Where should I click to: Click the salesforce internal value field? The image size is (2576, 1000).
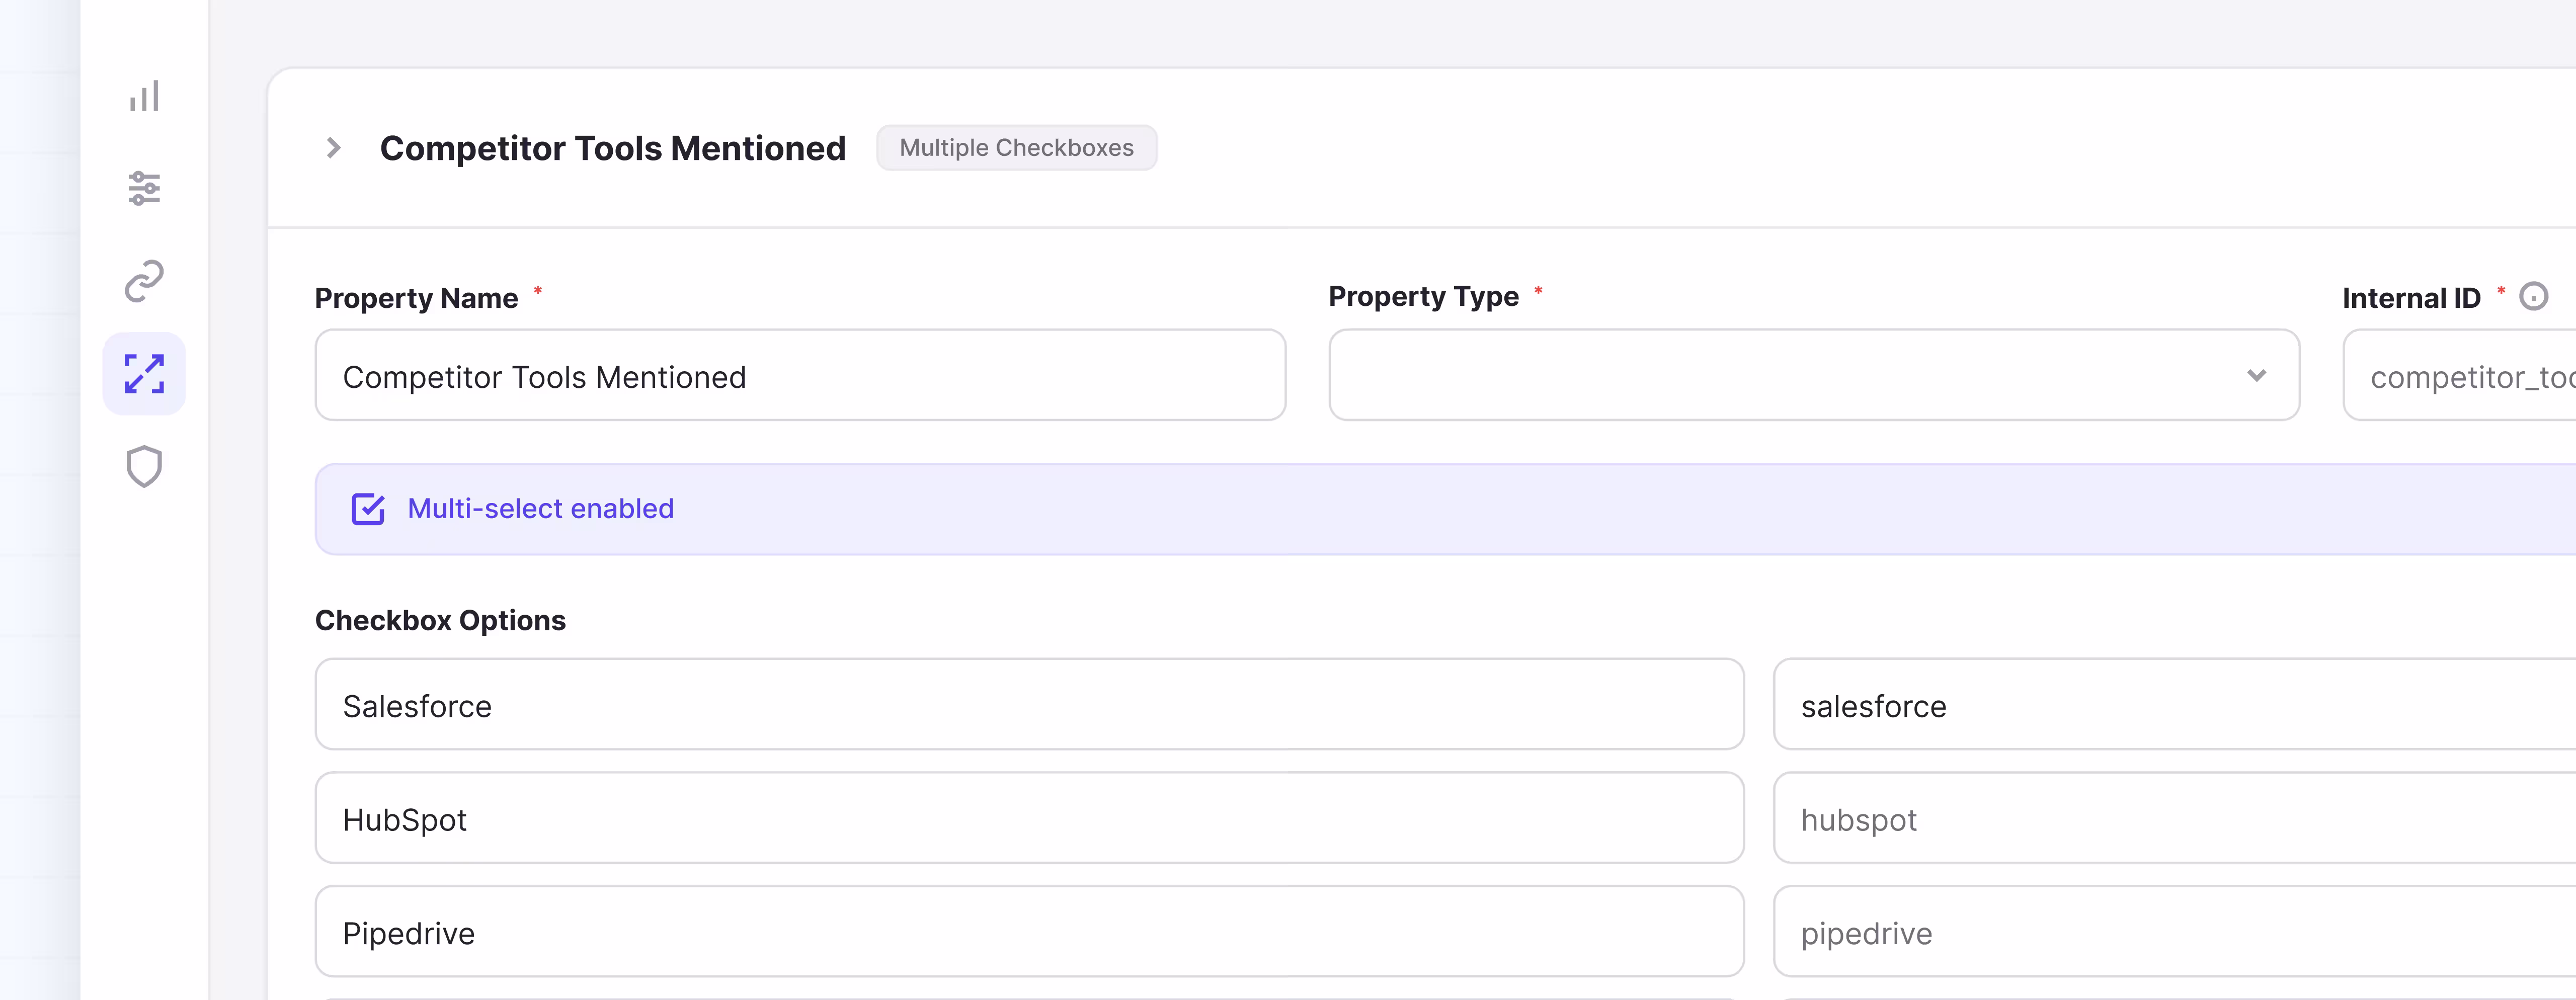(x=2174, y=704)
